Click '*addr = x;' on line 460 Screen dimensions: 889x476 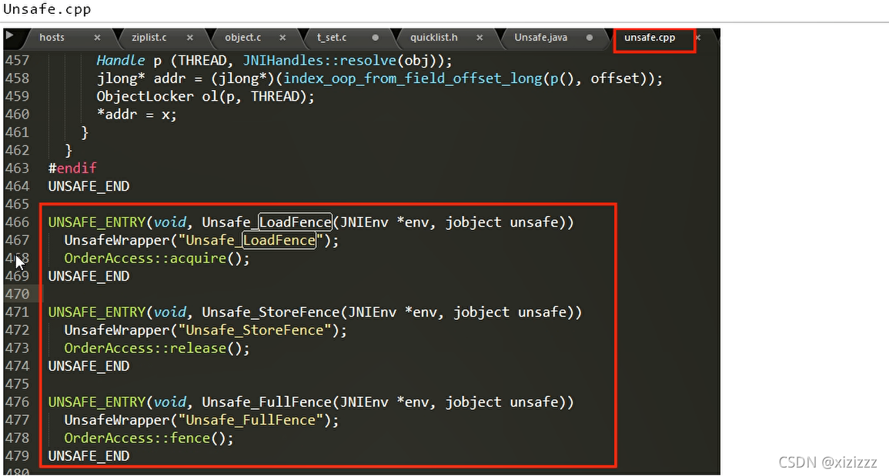click(137, 115)
